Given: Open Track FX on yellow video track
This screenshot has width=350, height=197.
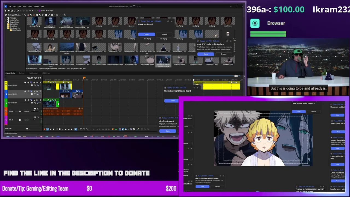Looking at the screenshot, I should (x=34, y=82).
